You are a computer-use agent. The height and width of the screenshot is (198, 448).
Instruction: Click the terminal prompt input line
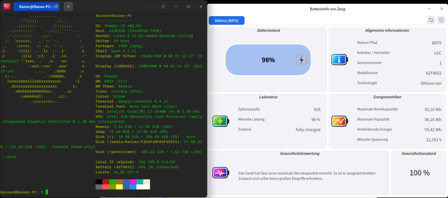pos(103,192)
